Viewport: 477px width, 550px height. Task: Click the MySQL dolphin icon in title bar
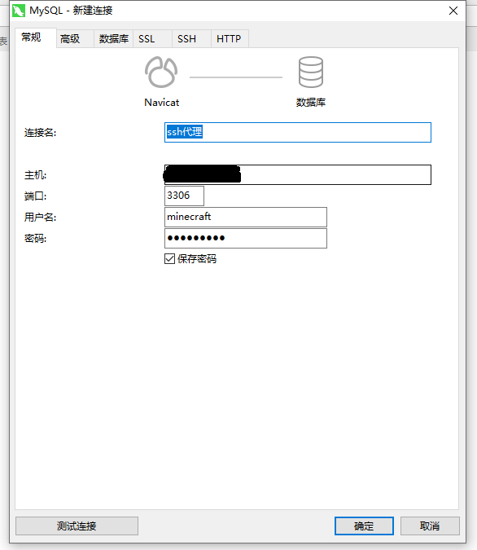click(x=19, y=11)
